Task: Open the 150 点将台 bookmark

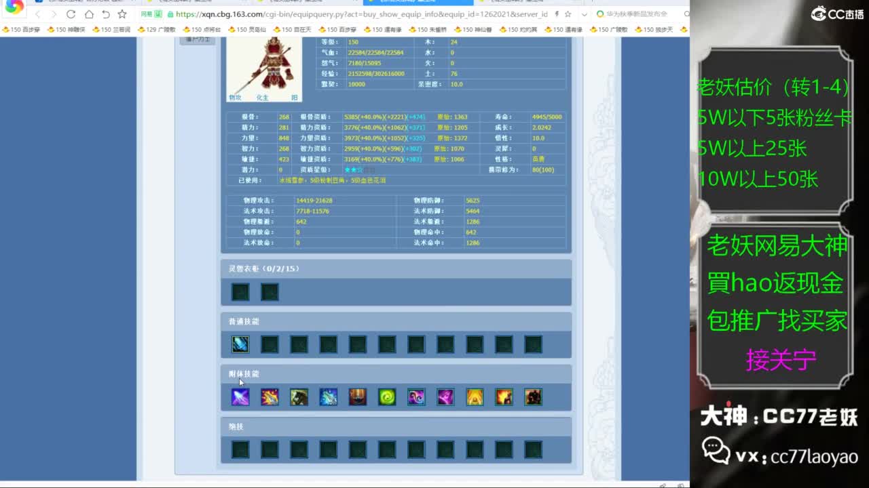Action: (x=202, y=30)
